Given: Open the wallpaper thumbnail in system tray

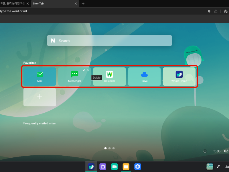Looking at the screenshot, I should coord(210,167).
